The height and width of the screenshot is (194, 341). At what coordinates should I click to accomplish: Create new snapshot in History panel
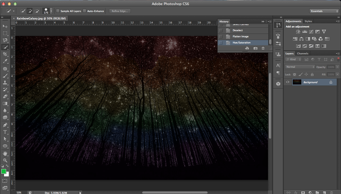click(255, 48)
